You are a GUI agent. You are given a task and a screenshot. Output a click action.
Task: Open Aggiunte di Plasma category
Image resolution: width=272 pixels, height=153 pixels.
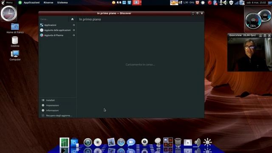click(58, 35)
